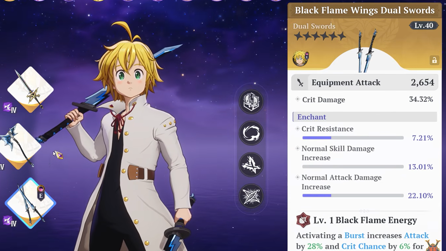
Task: Click the Black Flame Wings Dual Swords title
Action: point(364,10)
